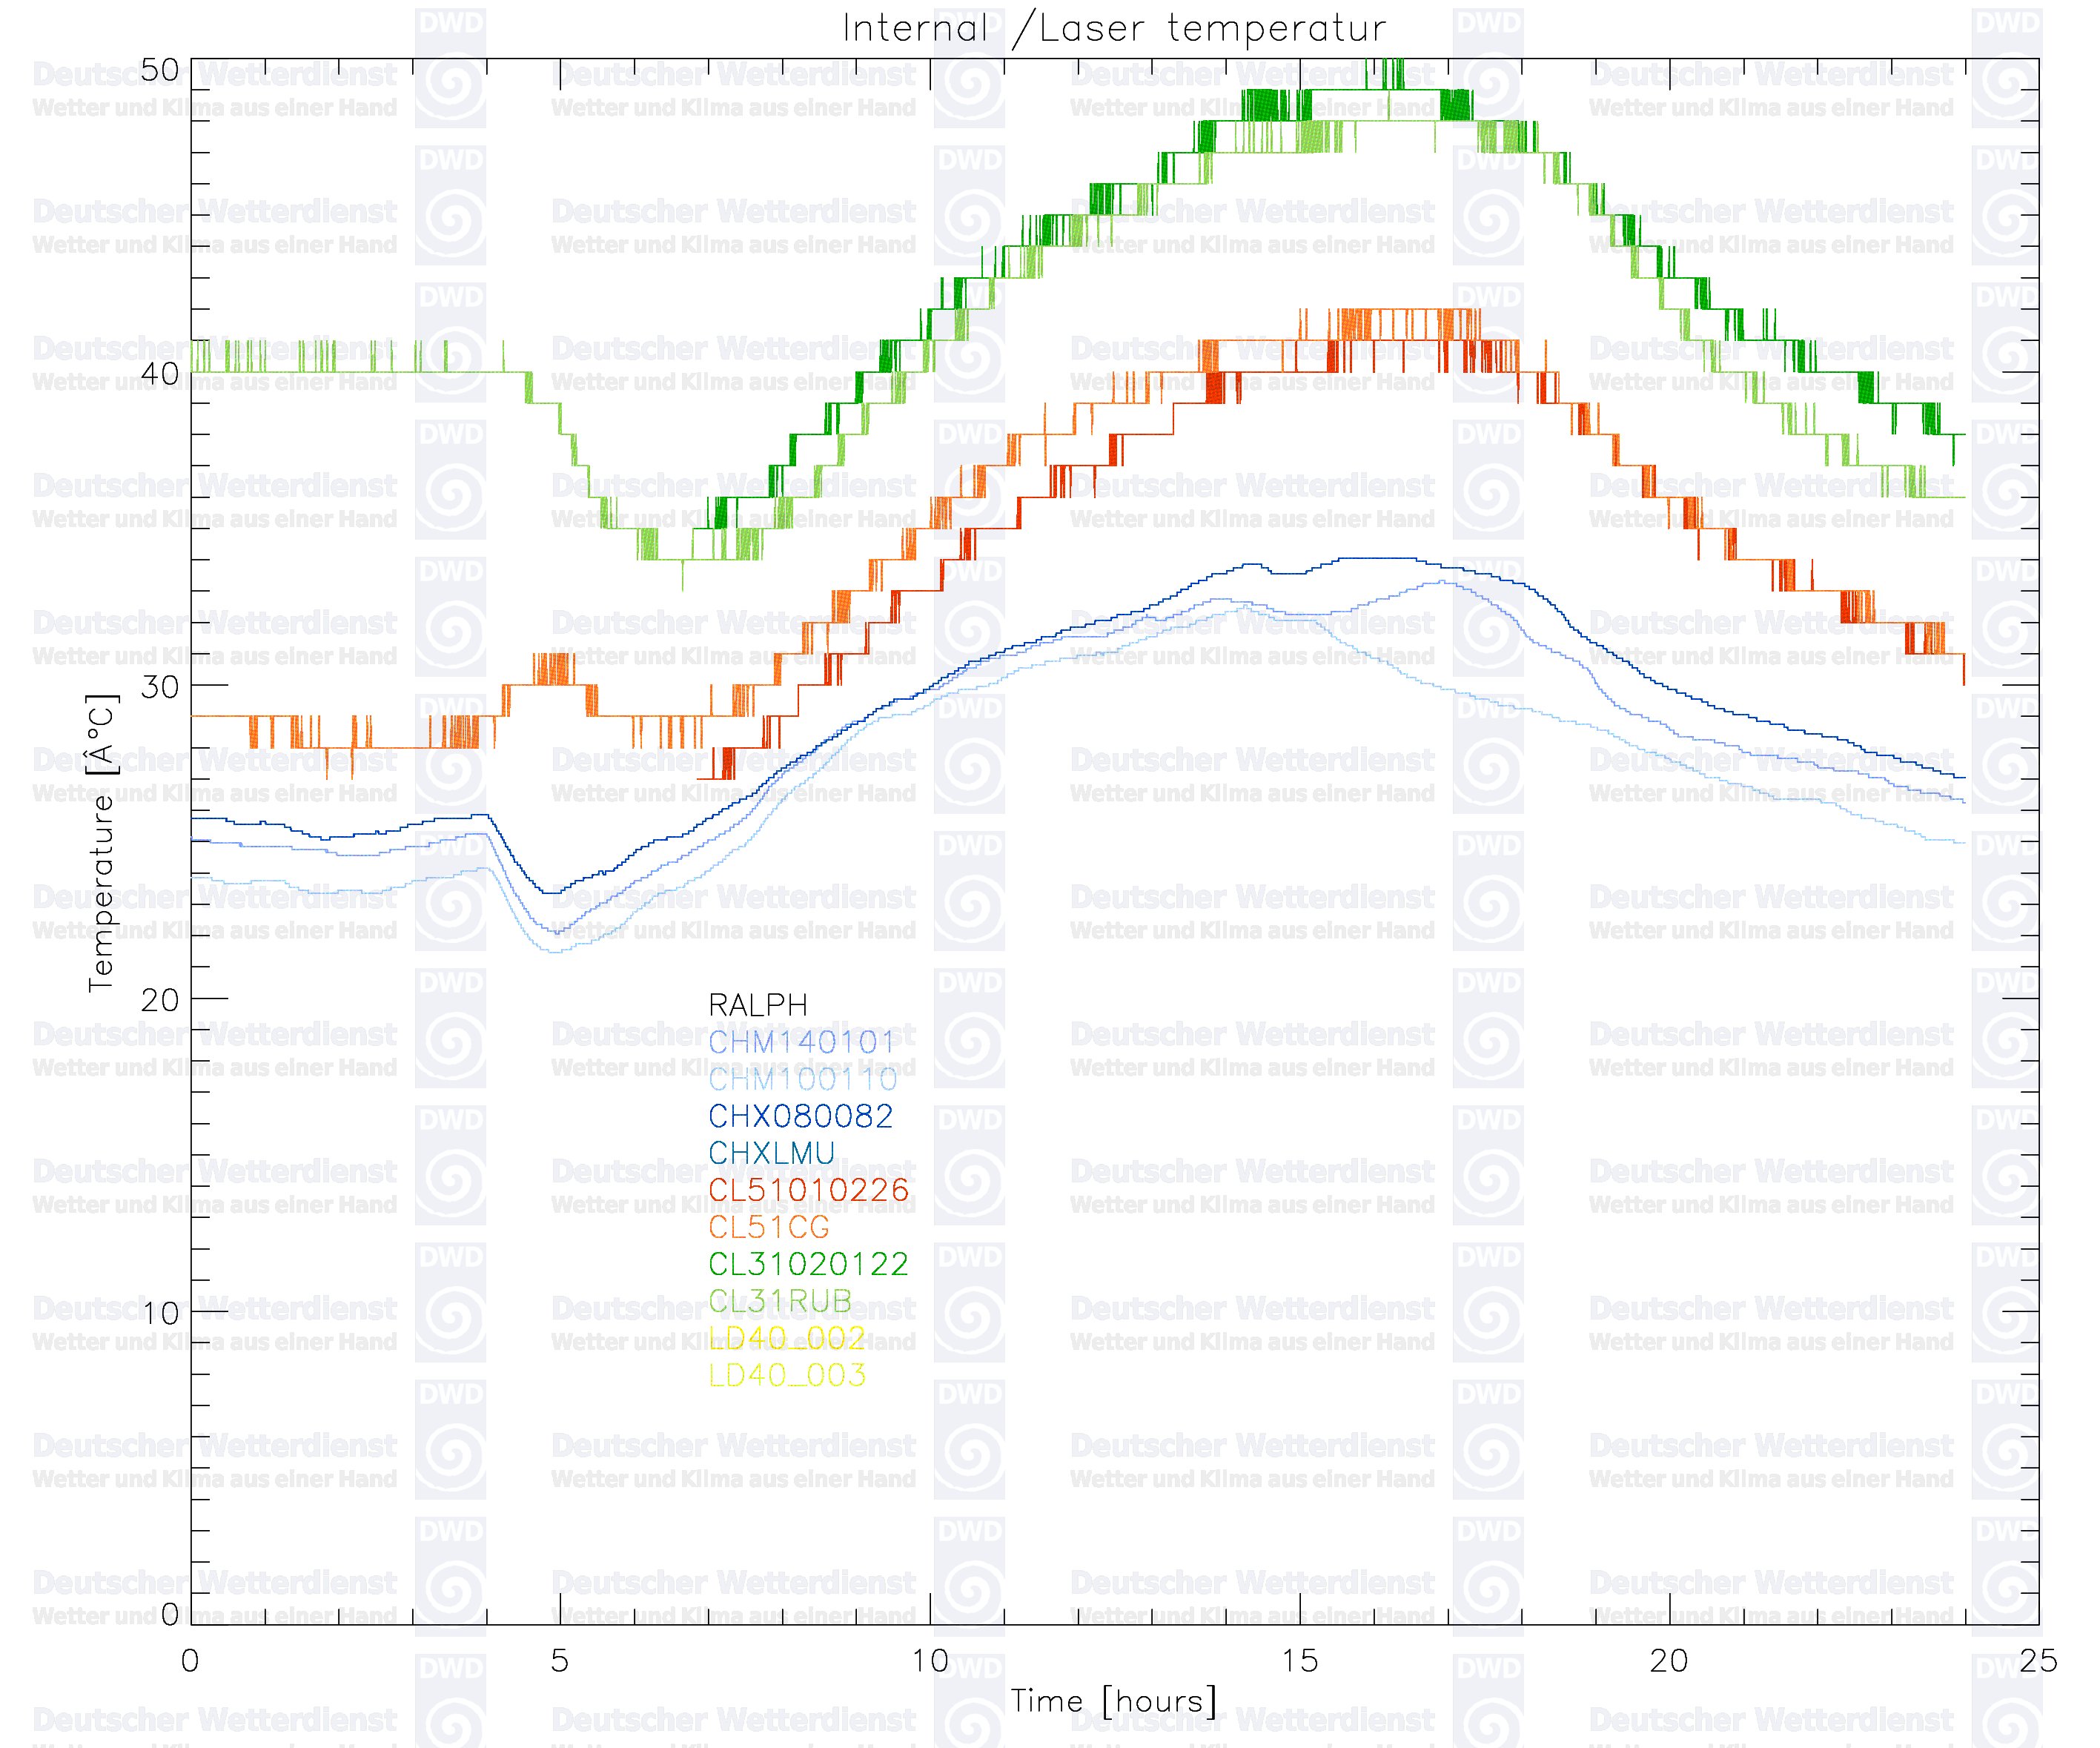Click the 20 tick label on time axis
The height and width of the screenshot is (1748, 2100).
coord(1668,1661)
